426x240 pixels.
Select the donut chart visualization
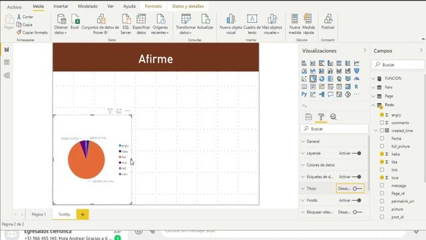[321, 79]
